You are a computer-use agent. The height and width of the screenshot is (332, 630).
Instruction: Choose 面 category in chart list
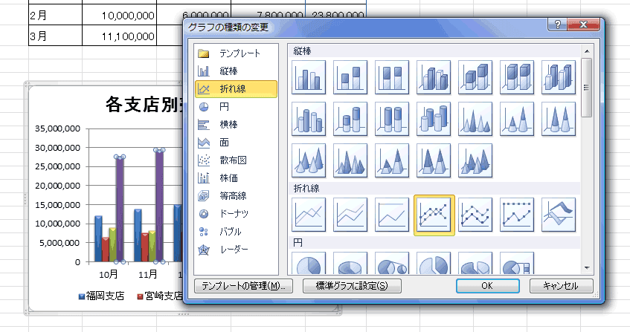[237, 143]
